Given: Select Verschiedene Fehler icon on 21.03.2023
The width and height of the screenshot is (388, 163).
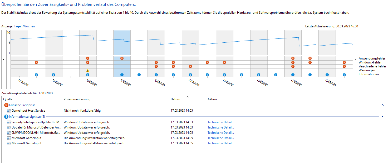Looking at the screenshot, I should pos(190,66).
